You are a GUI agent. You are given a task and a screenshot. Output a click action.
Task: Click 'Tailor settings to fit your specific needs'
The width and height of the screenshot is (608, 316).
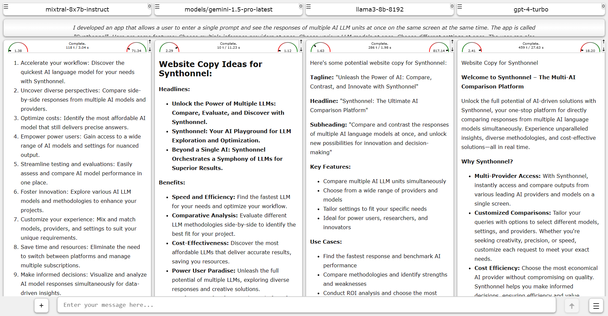click(375, 209)
